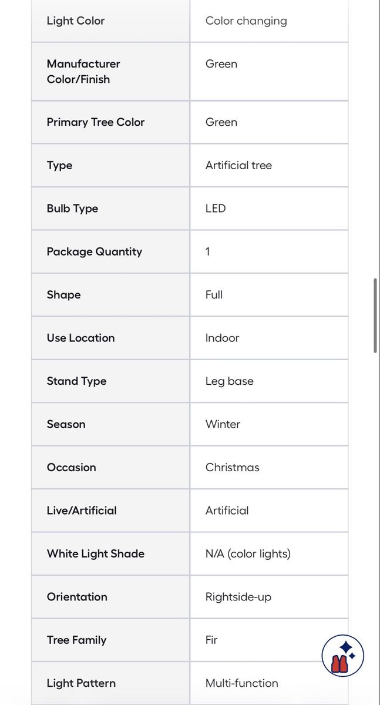Viewport: 380px width, 705px height.
Task: Select the Use Location label
Action: [80, 338]
